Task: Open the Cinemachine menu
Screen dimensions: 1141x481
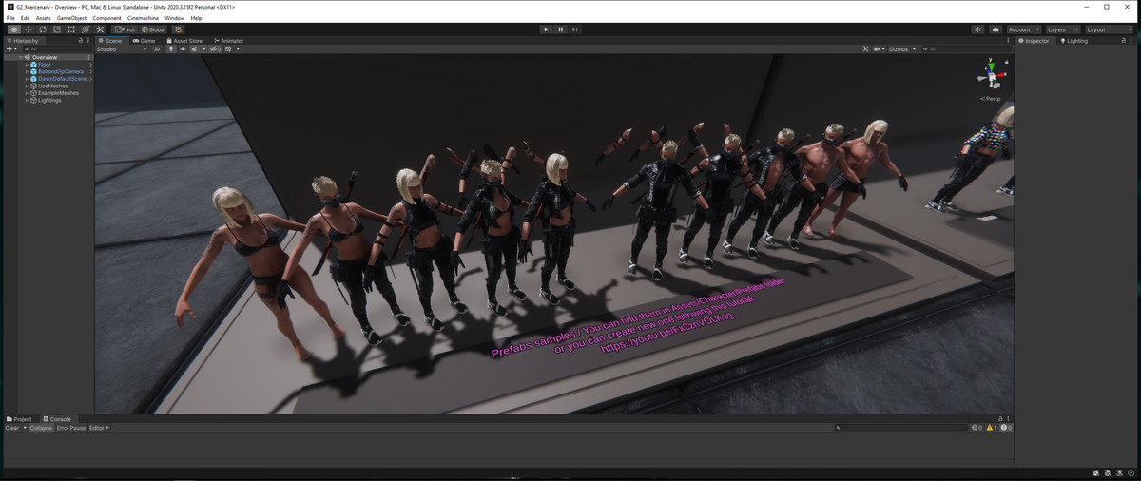Action: (x=143, y=18)
